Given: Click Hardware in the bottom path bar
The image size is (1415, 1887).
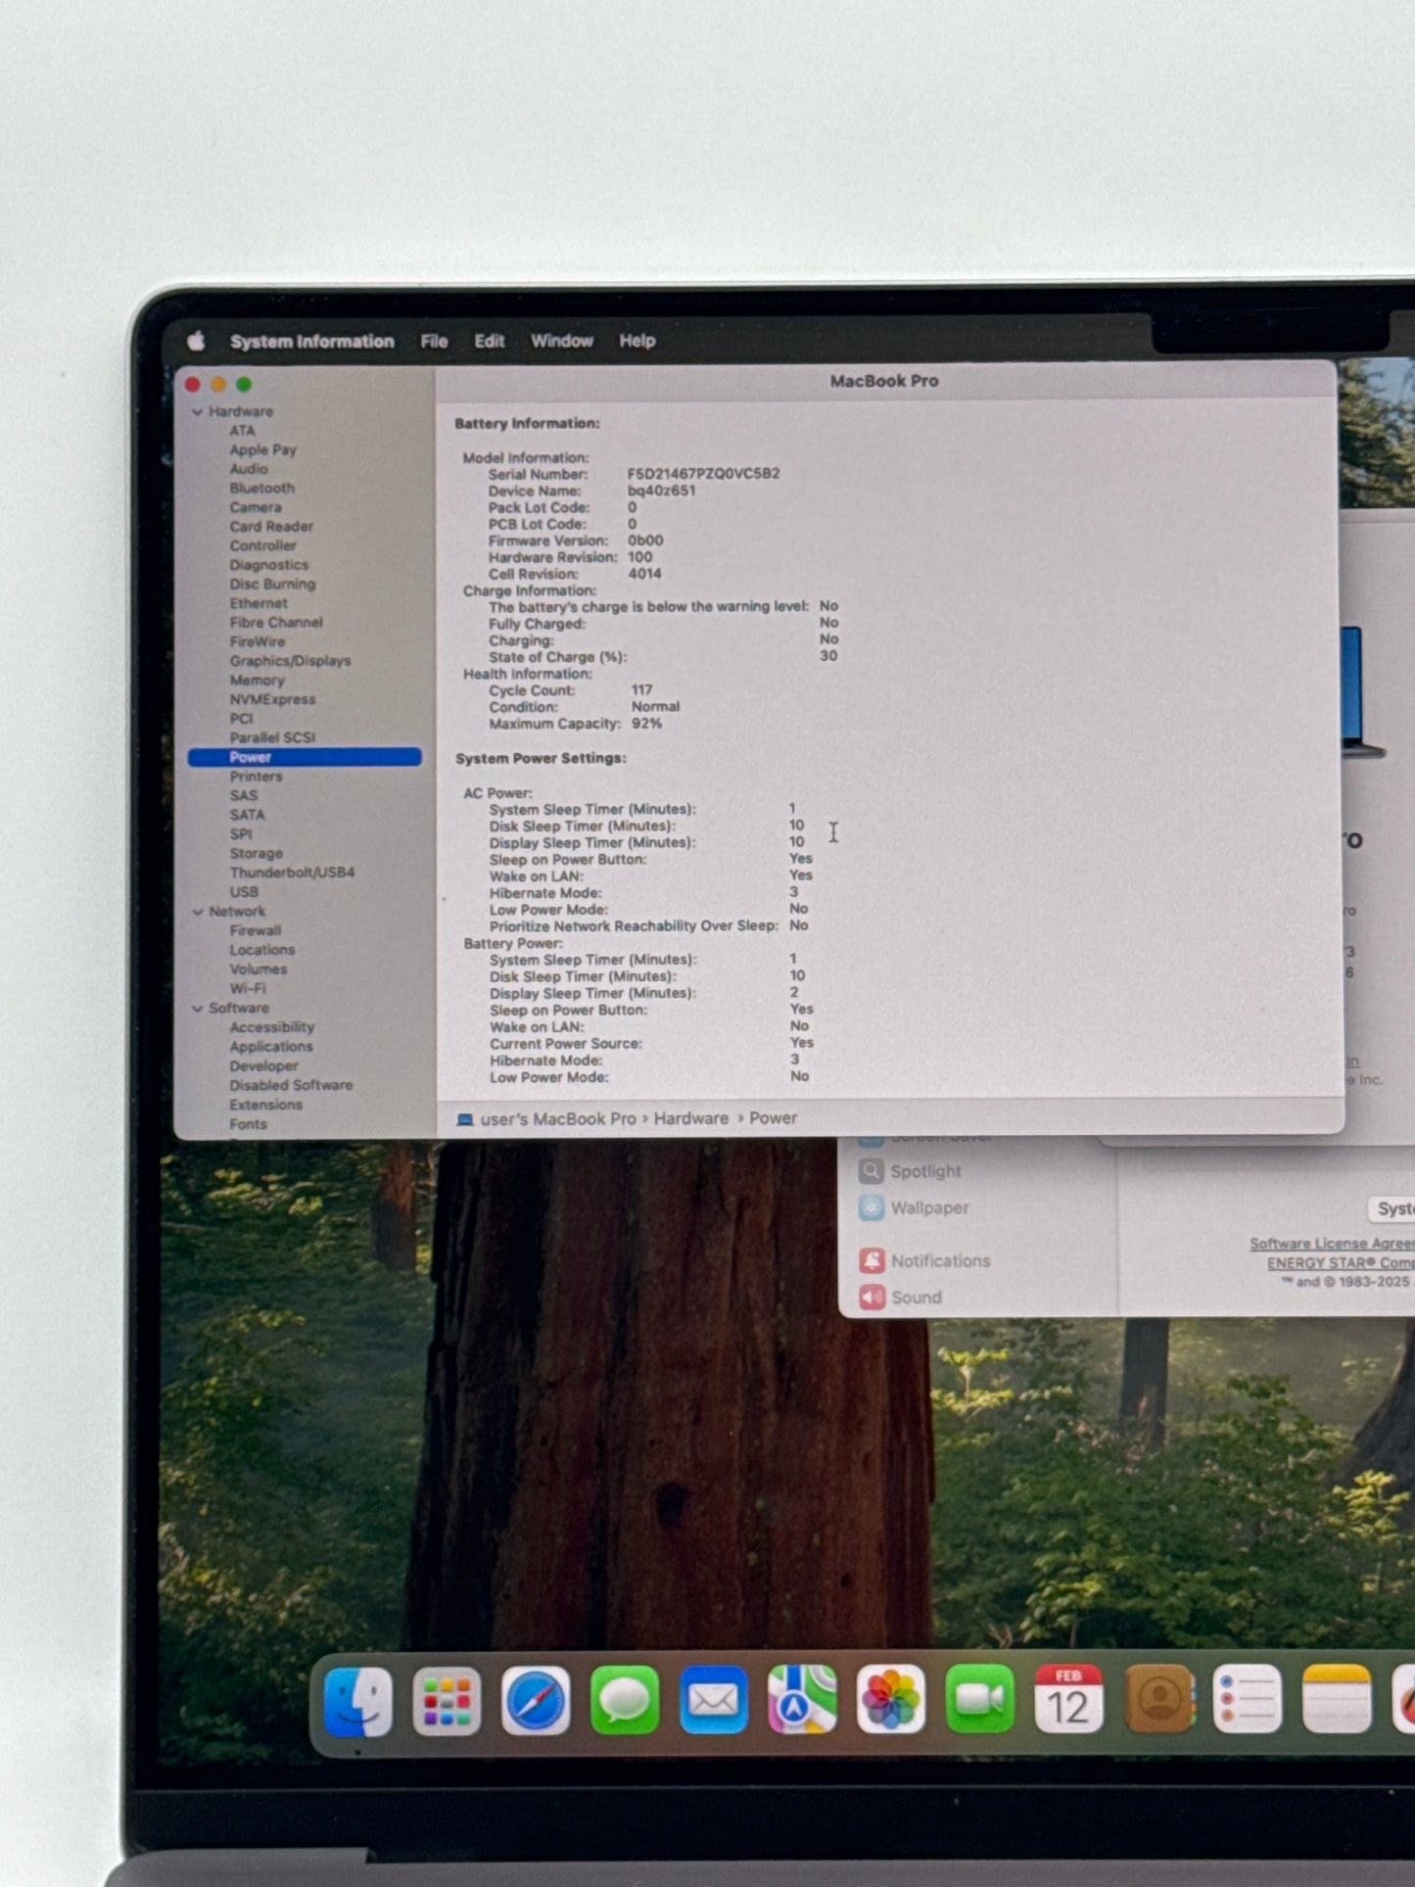Looking at the screenshot, I should (x=690, y=1118).
